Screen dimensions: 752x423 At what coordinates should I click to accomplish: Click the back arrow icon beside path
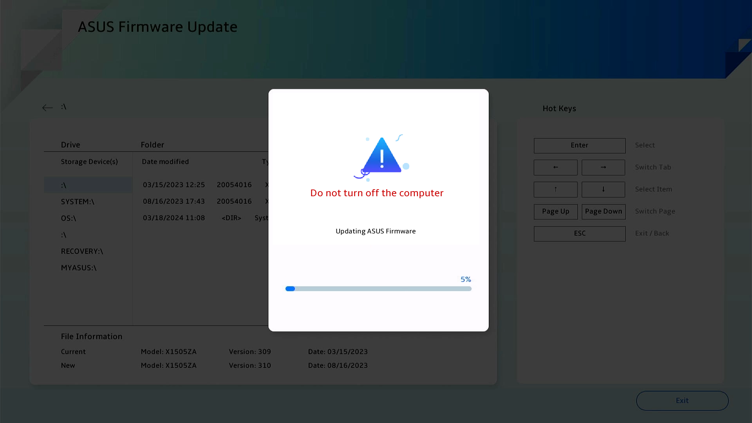pyautogui.click(x=47, y=108)
